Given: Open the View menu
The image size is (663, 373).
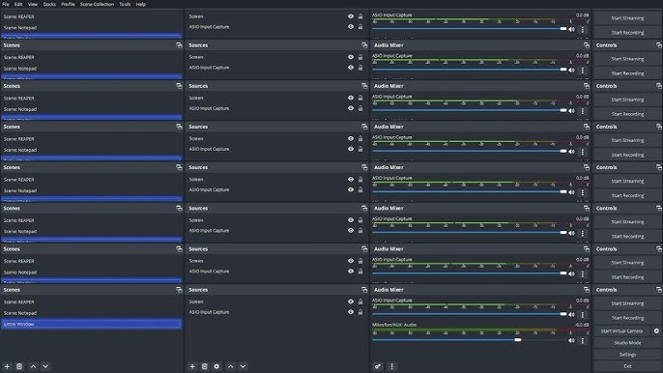Looking at the screenshot, I should click(x=33, y=4).
